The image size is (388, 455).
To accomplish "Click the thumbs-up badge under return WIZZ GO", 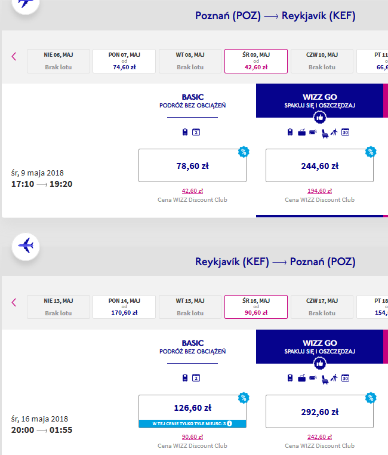I will coord(319,363).
